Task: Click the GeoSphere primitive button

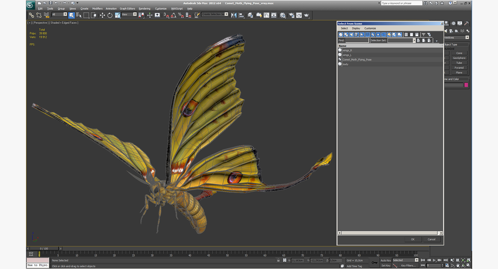Action: [x=459, y=58]
